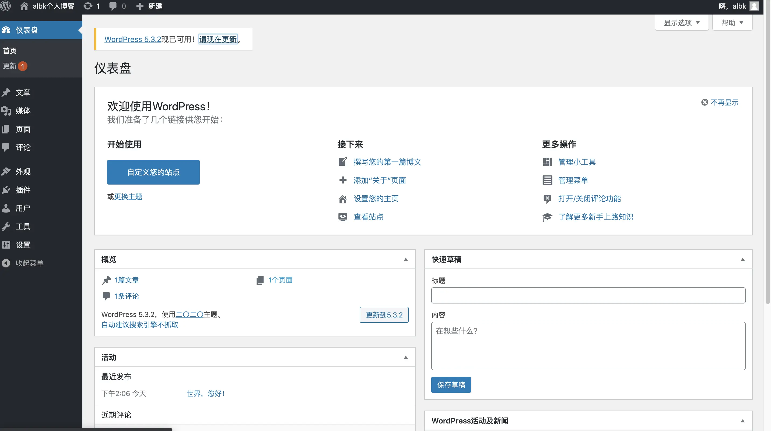Collapse the 快速草稿 widget panel
Screen dimensions: 771x431
[742, 260]
